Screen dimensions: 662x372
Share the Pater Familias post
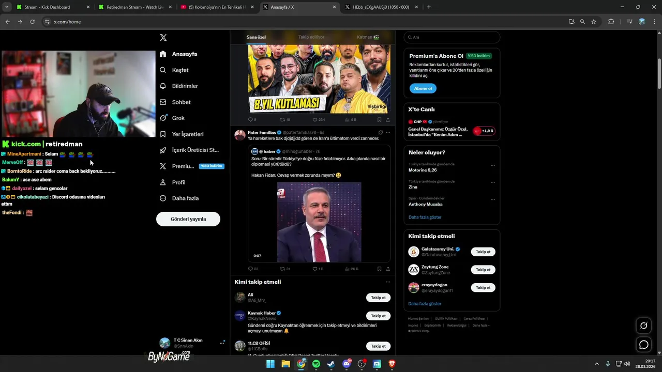[x=388, y=269]
